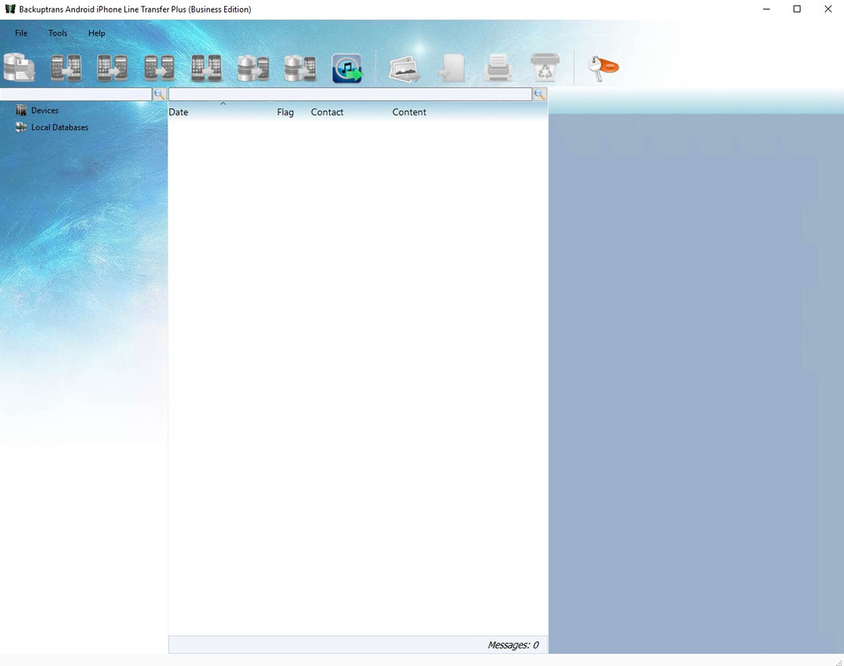Sort messages by Date column header
844x666 pixels.
178,112
